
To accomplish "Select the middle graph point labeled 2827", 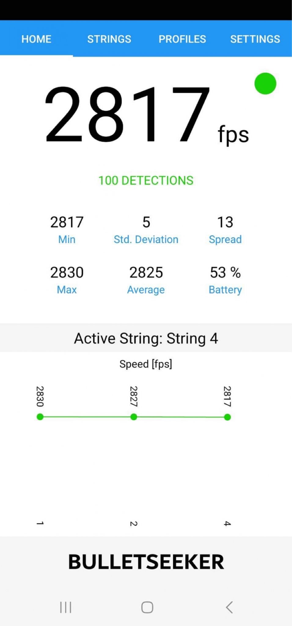I will click(x=133, y=417).
